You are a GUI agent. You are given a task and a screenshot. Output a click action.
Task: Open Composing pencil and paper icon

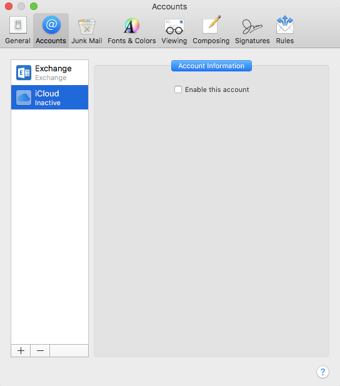tap(211, 24)
